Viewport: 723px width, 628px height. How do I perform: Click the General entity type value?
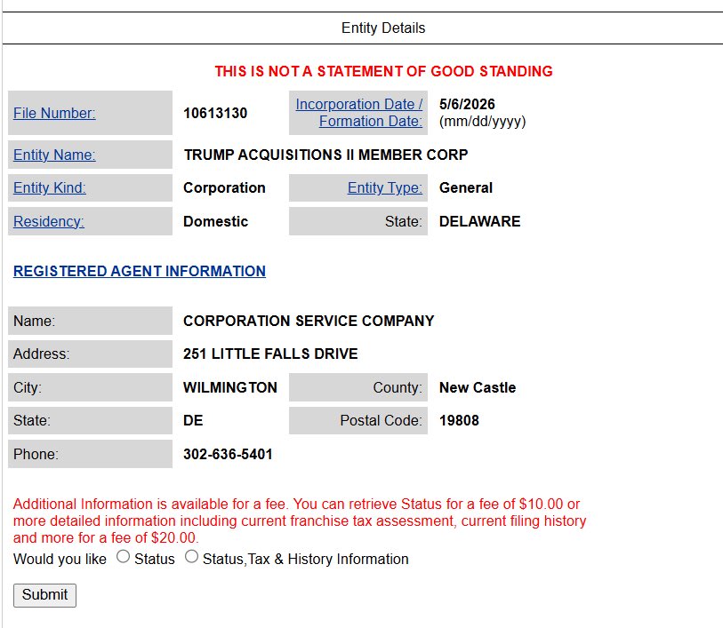pos(466,187)
